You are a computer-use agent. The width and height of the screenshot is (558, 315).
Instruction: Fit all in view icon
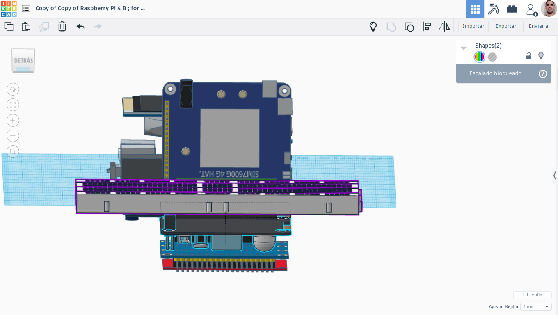(x=13, y=105)
